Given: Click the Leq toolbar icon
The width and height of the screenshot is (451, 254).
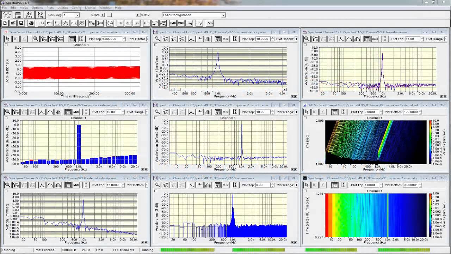Looking at the screenshot, I should pyautogui.click(x=189, y=23).
